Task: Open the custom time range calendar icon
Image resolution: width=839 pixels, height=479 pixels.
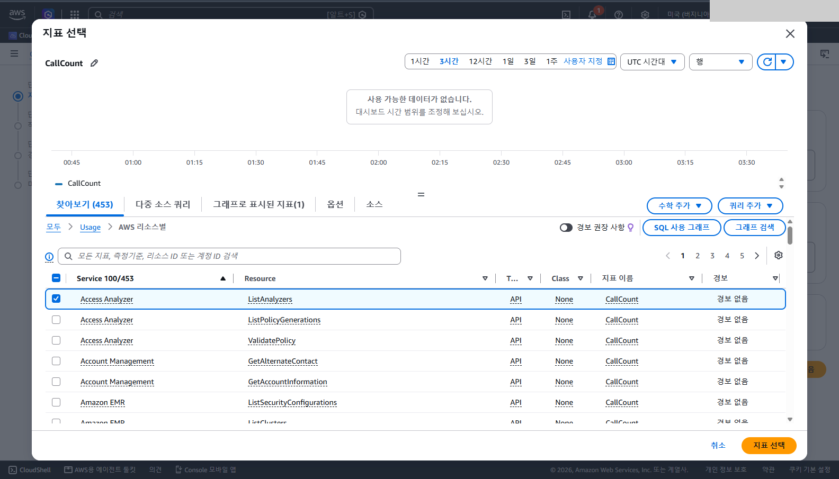Action: coord(611,61)
